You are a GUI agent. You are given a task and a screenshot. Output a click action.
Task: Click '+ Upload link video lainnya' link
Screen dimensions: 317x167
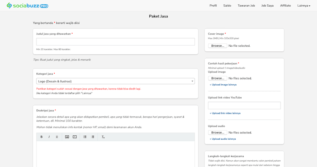coord(225,113)
